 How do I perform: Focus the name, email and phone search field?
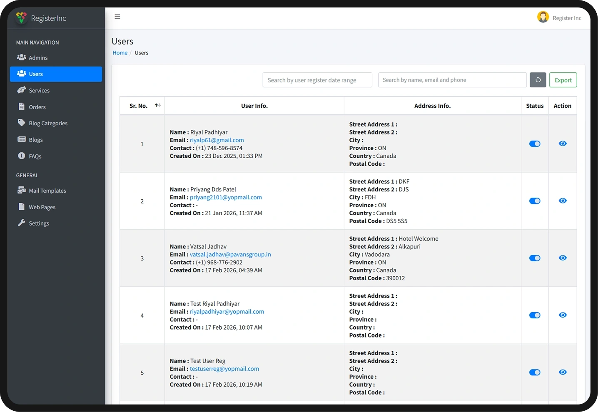(452, 80)
